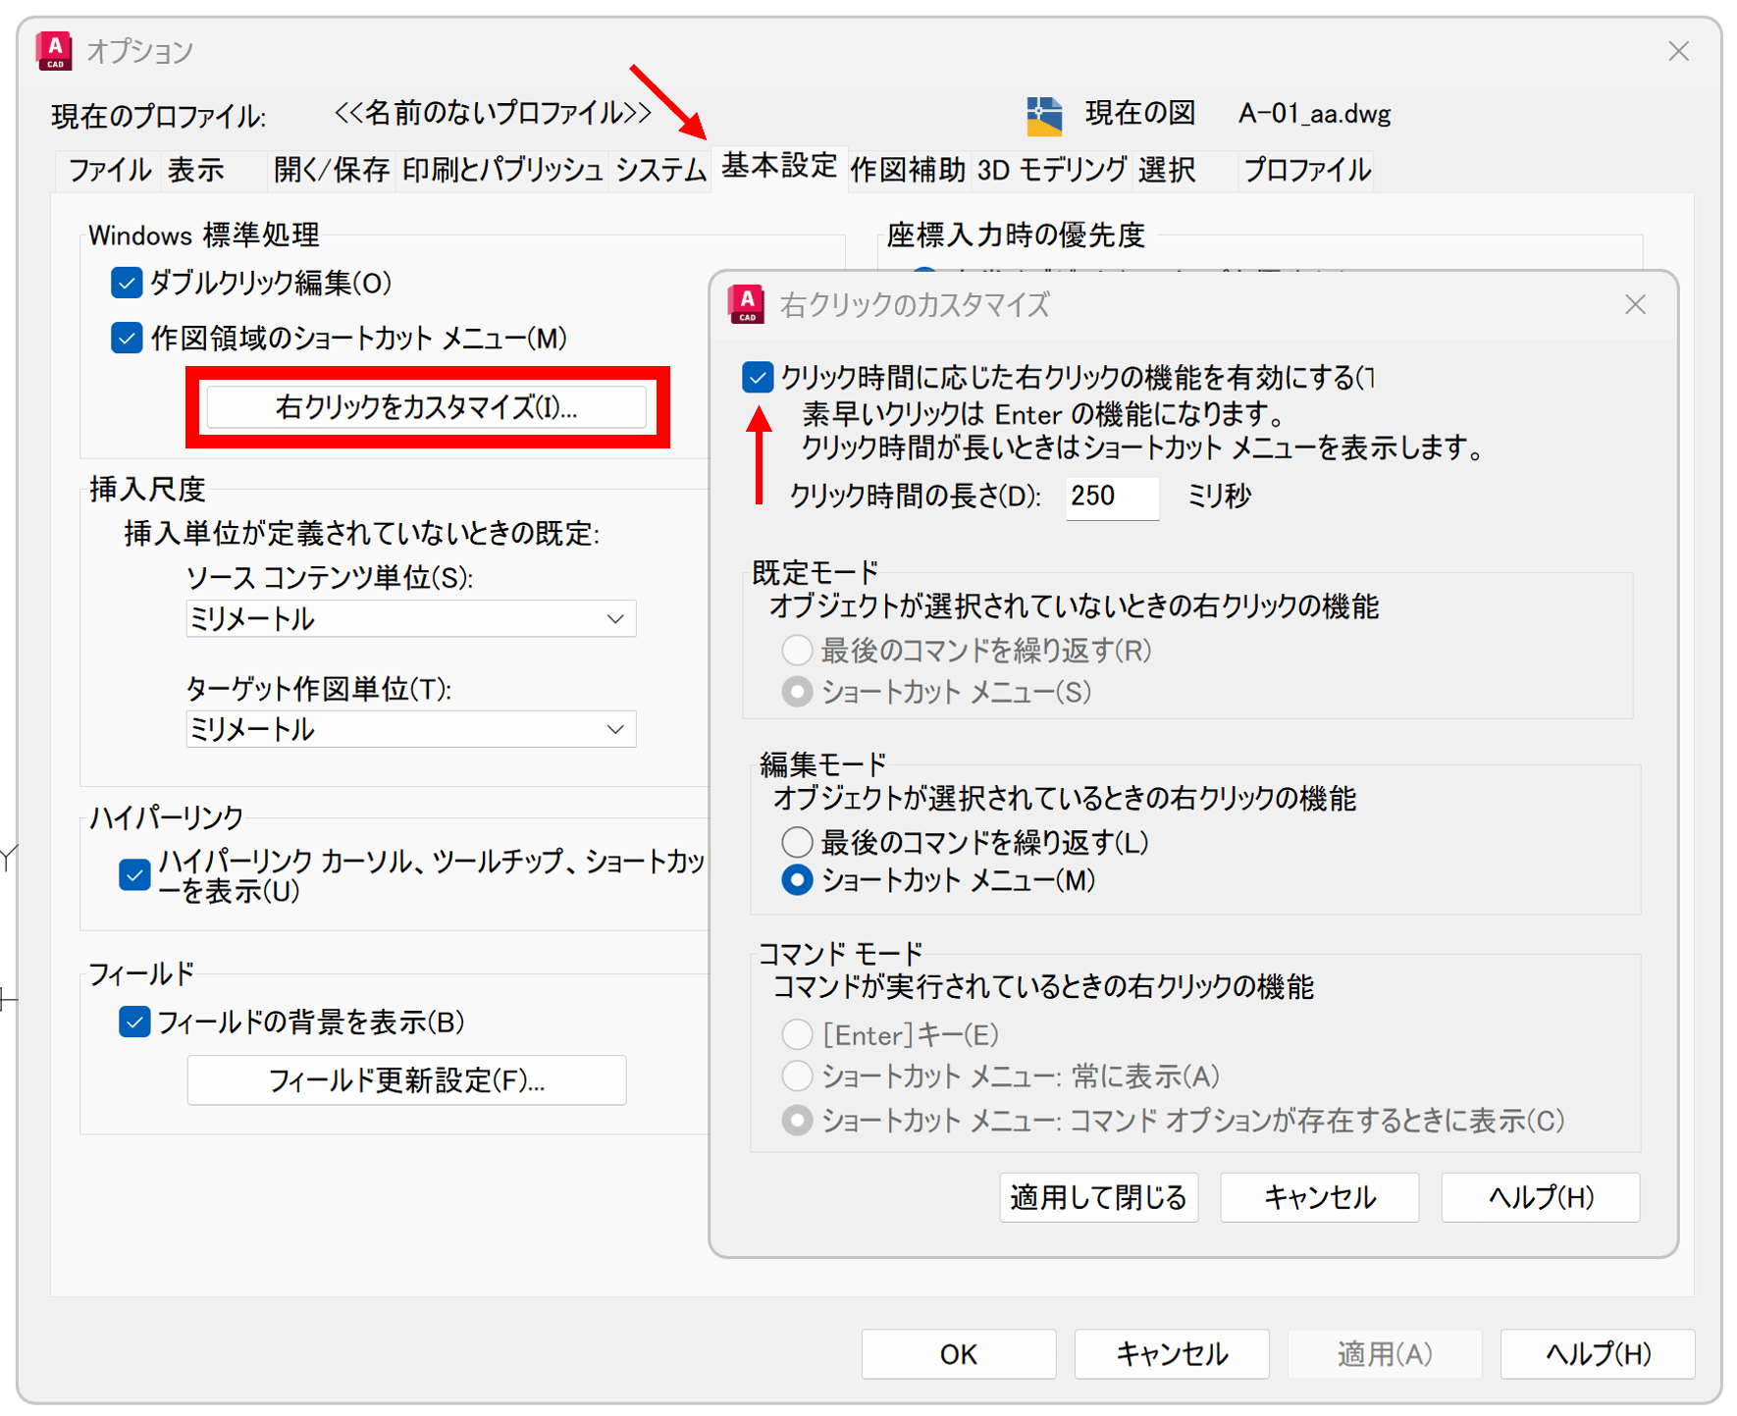Click the current drawing file icon
This screenshot has width=1737, height=1416.
point(1044,116)
